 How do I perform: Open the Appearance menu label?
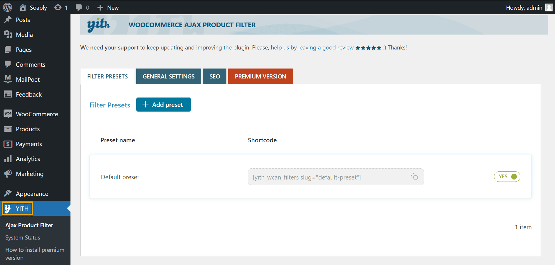(x=32, y=194)
